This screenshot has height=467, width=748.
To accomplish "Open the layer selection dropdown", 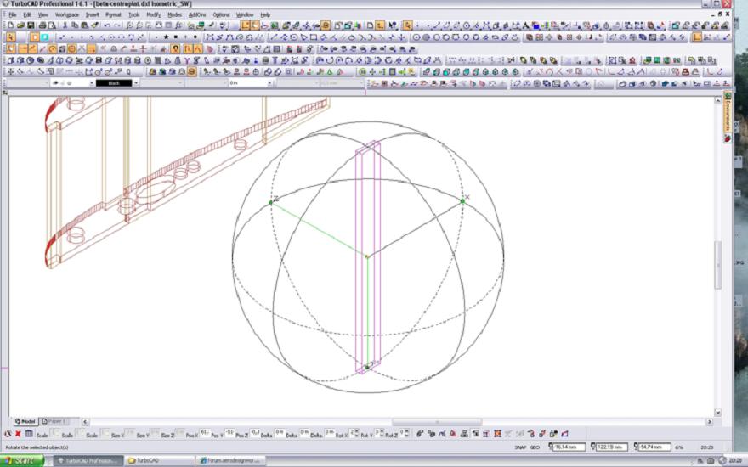I will [x=90, y=83].
